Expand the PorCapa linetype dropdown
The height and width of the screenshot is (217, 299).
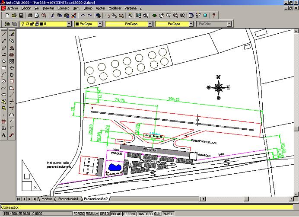150,24
